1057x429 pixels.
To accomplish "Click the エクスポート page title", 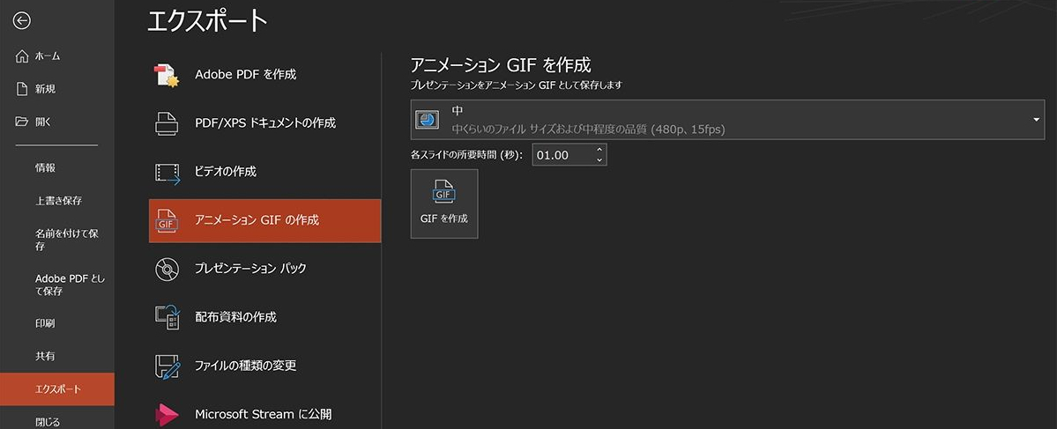I will (x=208, y=21).
